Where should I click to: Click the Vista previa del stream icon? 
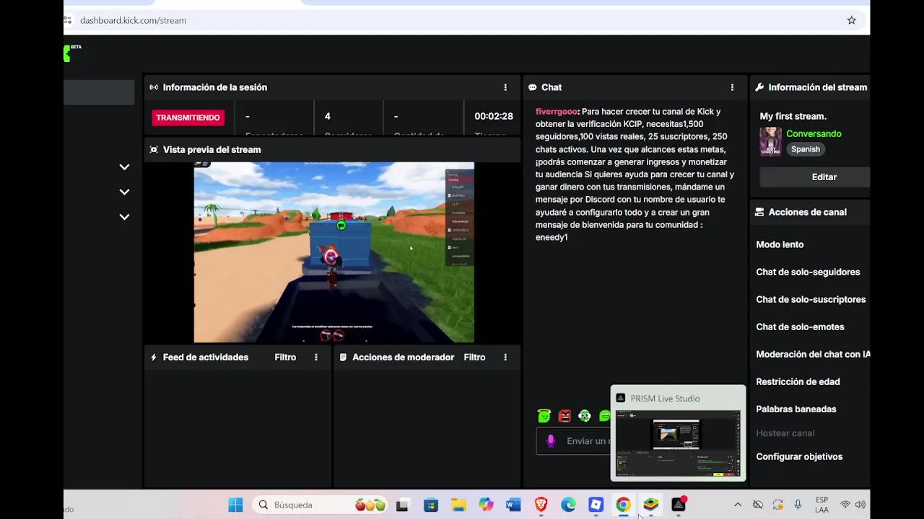[154, 149]
